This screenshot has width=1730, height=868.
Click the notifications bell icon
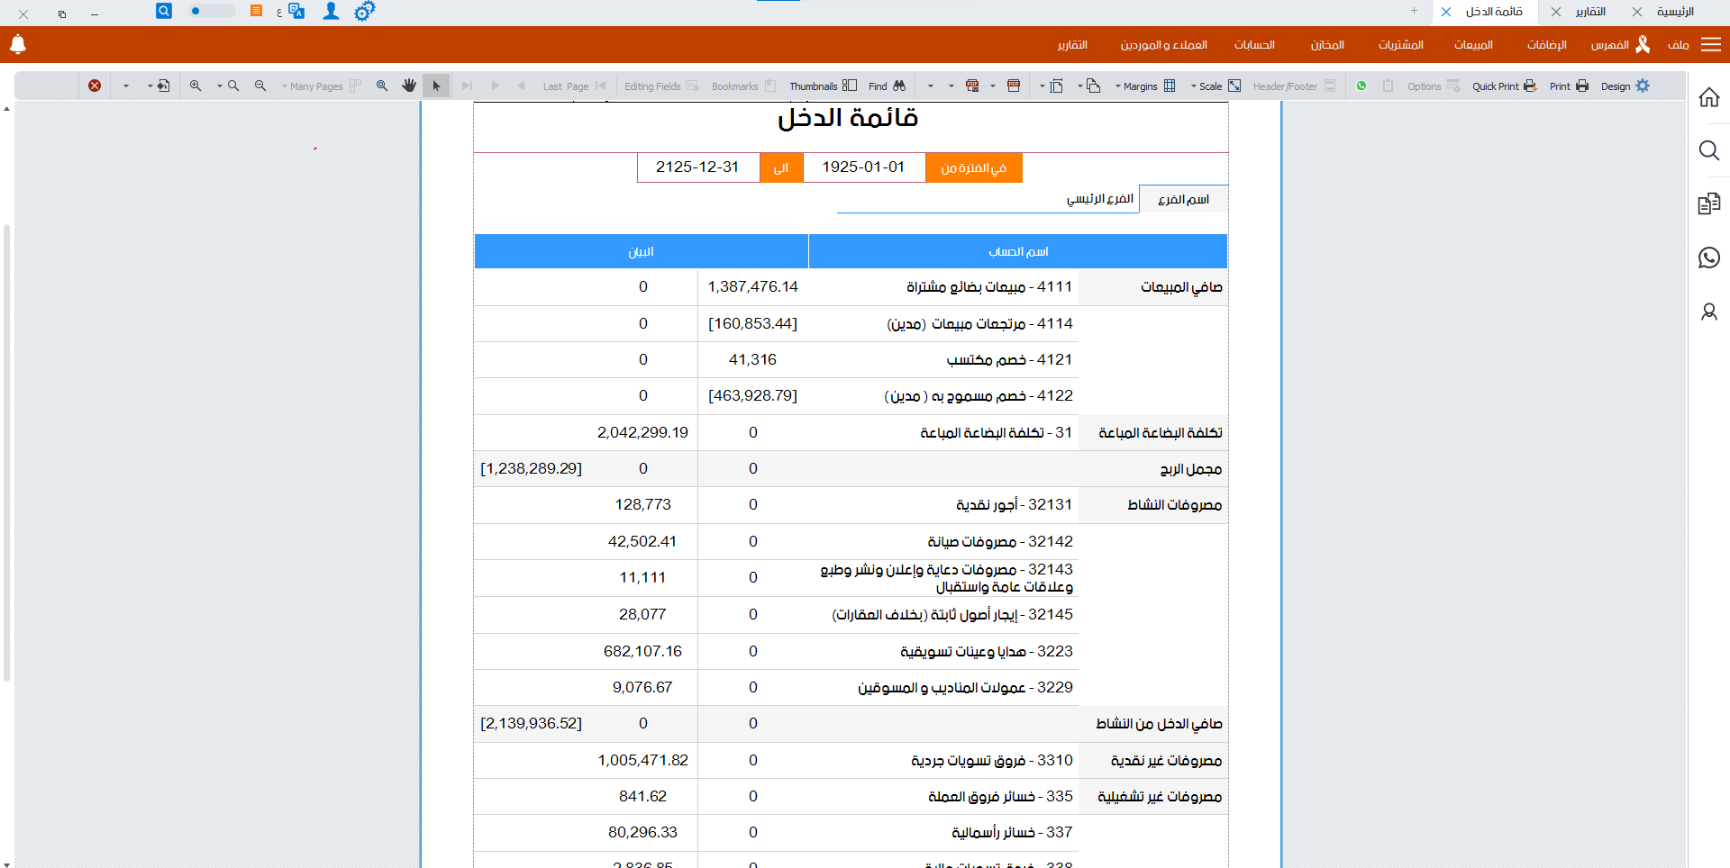pos(17,44)
